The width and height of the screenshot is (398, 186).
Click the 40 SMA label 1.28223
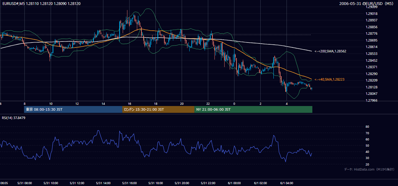coord(329,80)
